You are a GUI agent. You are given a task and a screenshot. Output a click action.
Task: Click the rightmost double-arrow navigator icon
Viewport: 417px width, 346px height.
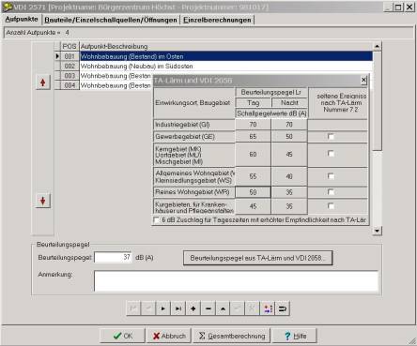tap(283, 308)
